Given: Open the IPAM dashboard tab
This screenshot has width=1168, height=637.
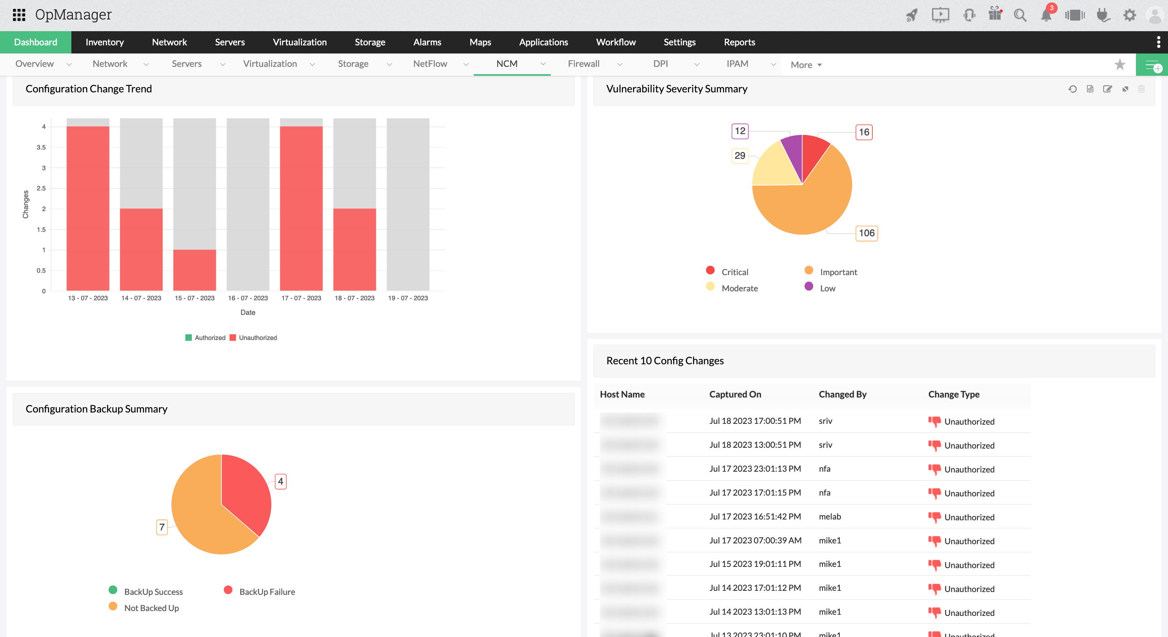Looking at the screenshot, I should coord(738,64).
